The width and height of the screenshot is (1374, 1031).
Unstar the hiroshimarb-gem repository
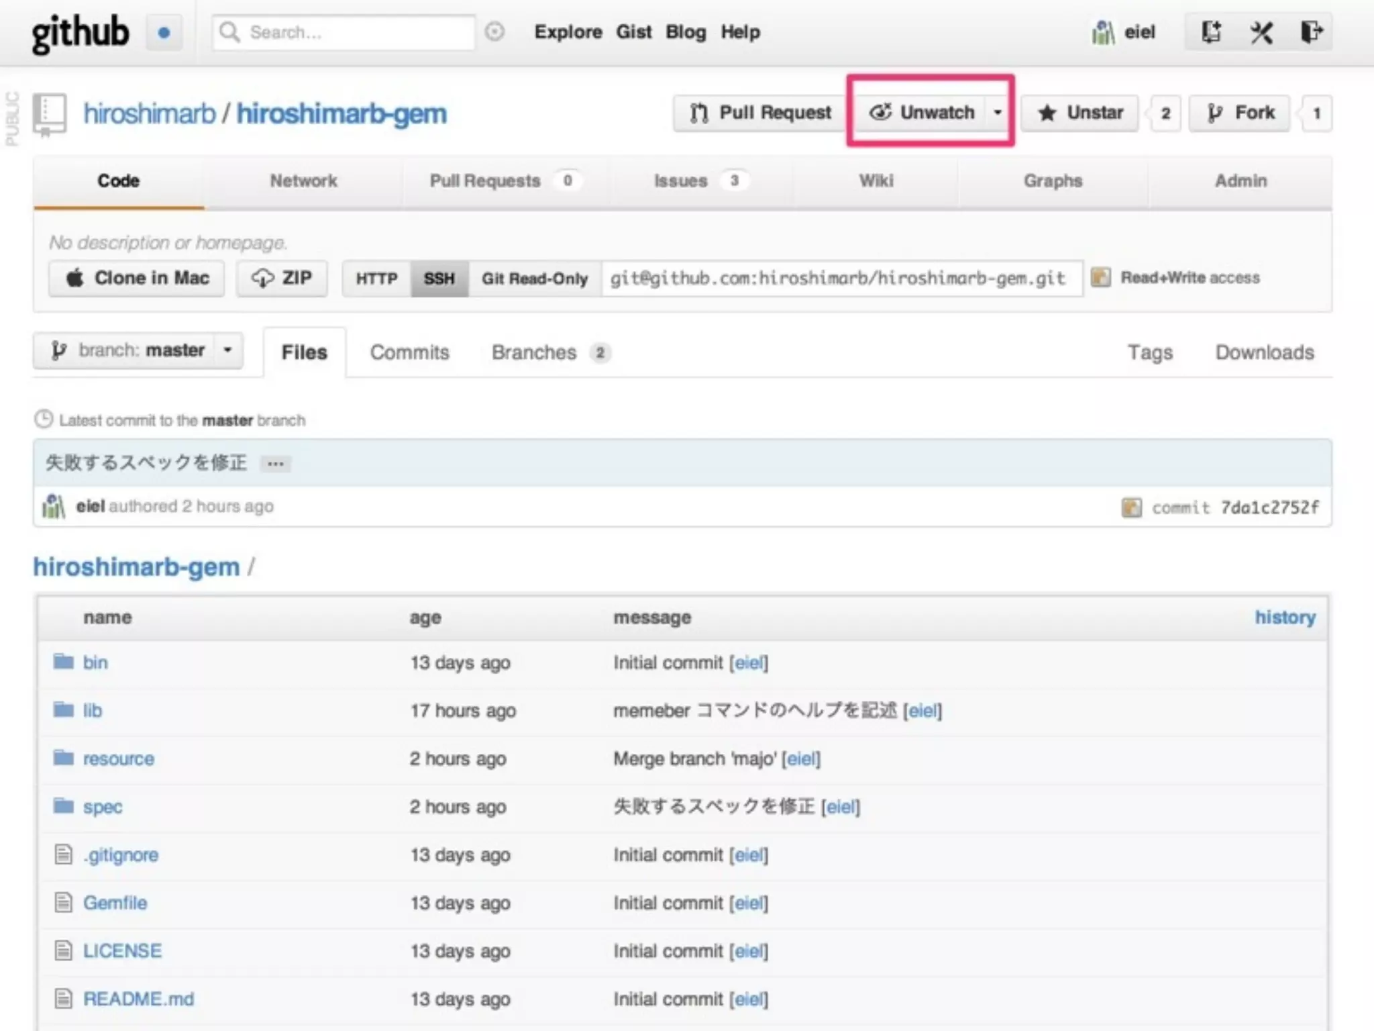(1080, 113)
